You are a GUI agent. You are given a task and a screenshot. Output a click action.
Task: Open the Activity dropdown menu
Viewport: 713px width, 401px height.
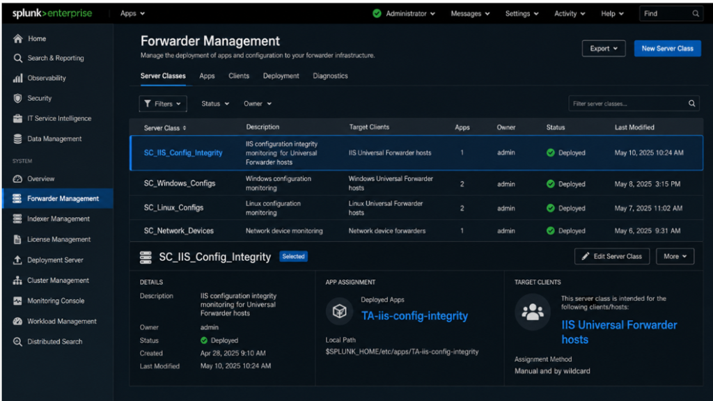point(570,14)
